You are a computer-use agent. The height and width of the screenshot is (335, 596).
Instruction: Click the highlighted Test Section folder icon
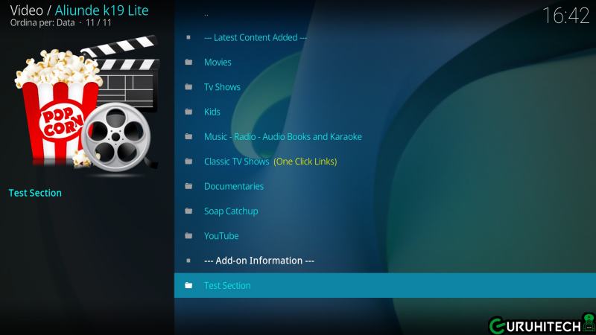(188, 286)
